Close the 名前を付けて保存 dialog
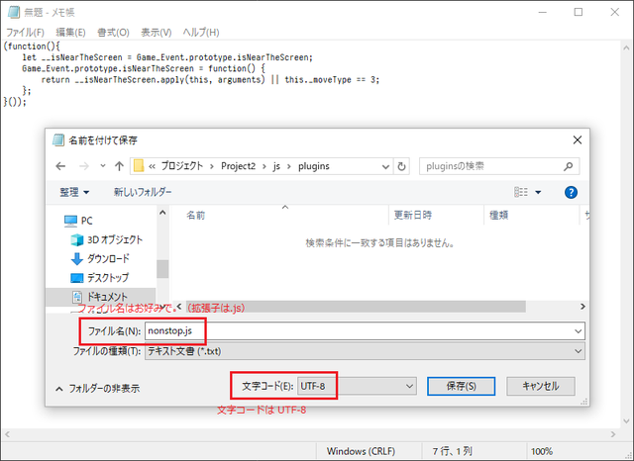Screen dimensions: 634x461 click(x=578, y=140)
